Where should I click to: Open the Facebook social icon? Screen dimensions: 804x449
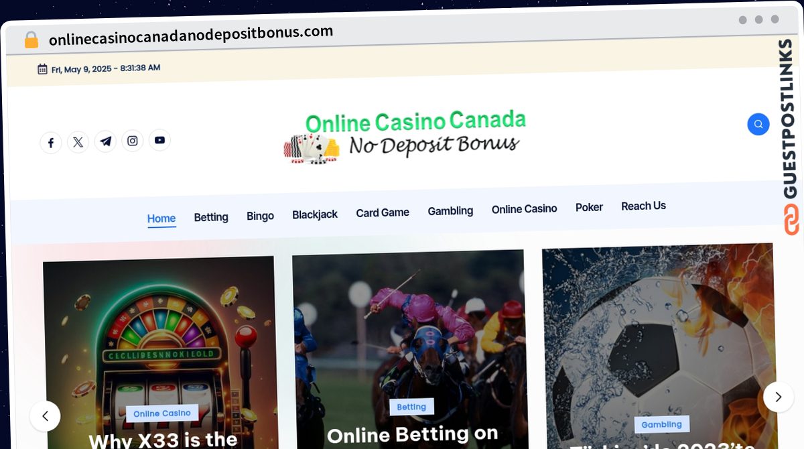(x=51, y=143)
